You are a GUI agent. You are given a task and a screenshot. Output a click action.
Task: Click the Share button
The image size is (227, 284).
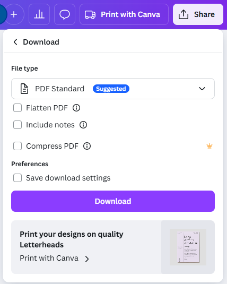pyautogui.click(x=198, y=14)
